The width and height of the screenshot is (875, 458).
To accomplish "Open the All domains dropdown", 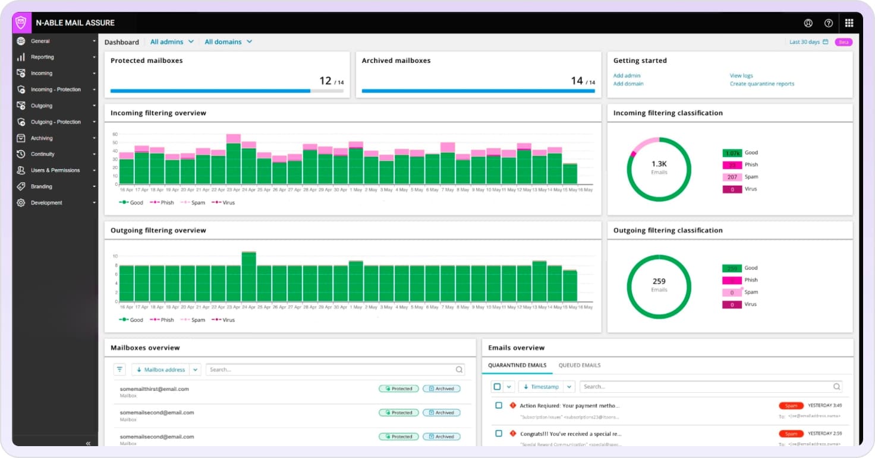I will [228, 42].
